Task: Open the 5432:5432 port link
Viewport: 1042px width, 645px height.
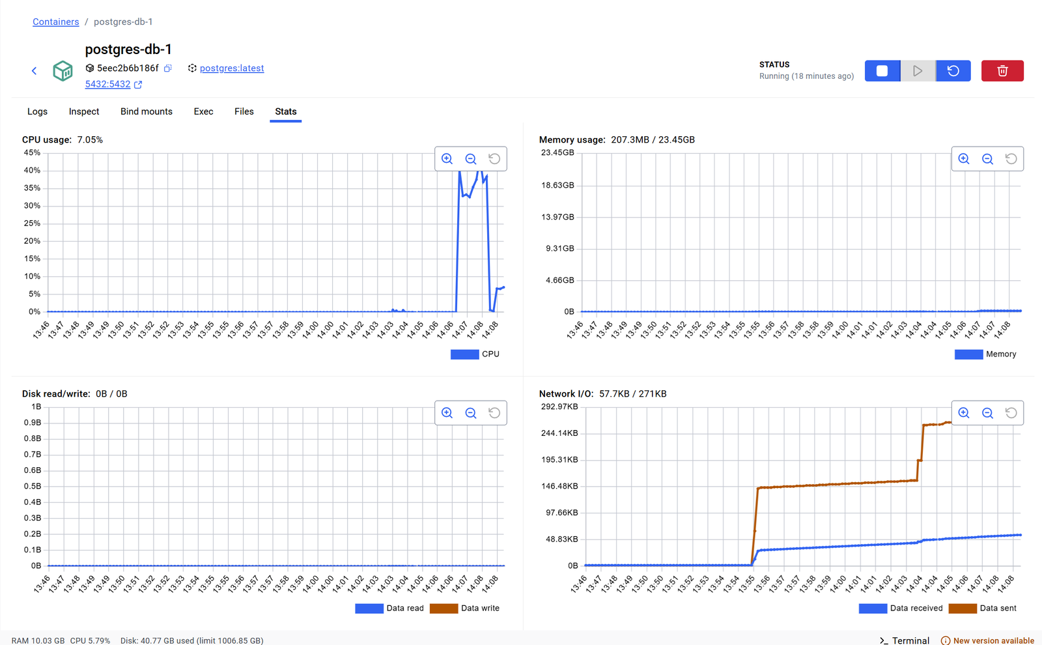Action: pyautogui.click(x=107, y=84)
